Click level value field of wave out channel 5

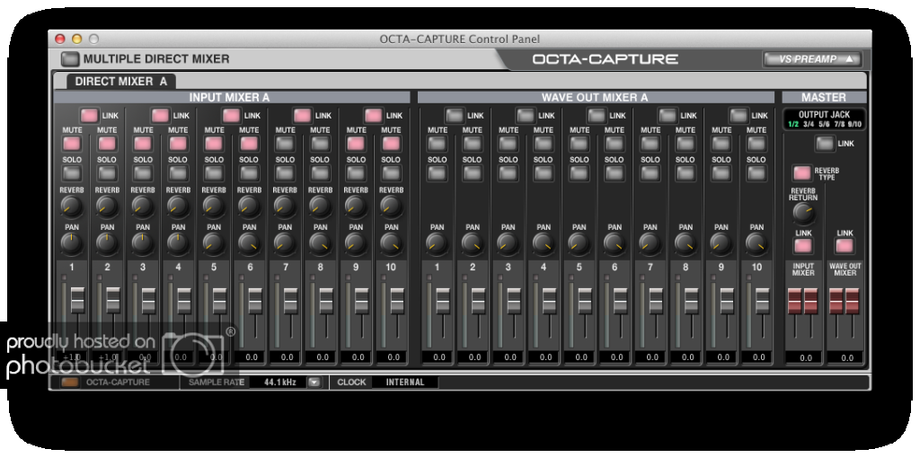point(581,357)
